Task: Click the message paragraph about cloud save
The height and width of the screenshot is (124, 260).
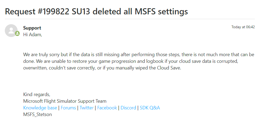Action: click(x=139, y=61)
